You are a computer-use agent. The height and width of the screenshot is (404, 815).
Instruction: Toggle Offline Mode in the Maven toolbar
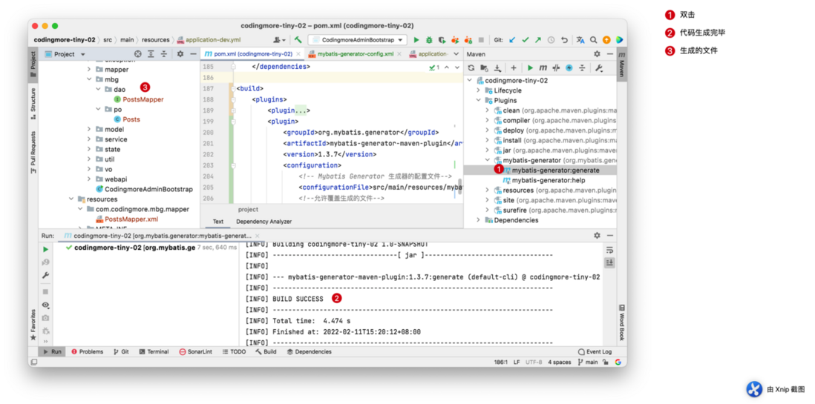(556, 68)
